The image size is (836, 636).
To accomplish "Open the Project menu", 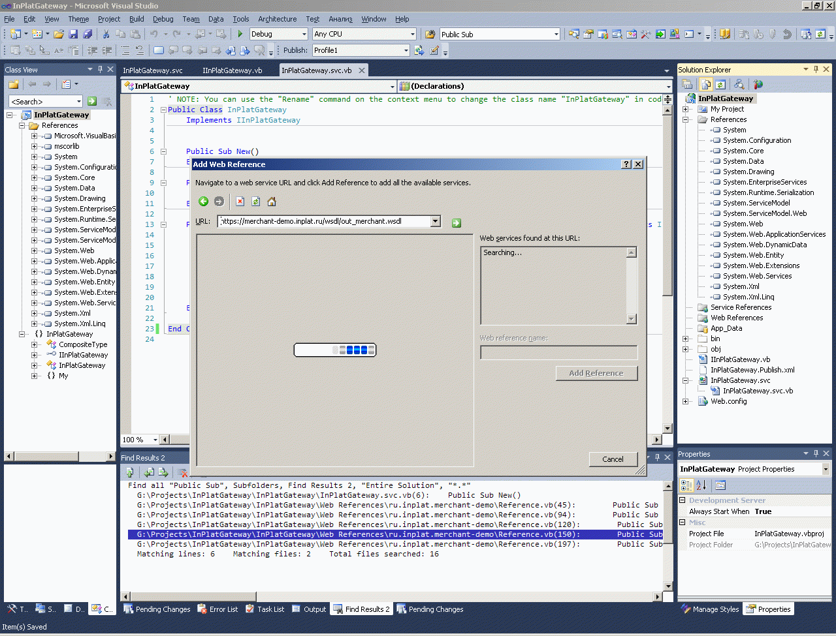I will click(x=109, y=19).
